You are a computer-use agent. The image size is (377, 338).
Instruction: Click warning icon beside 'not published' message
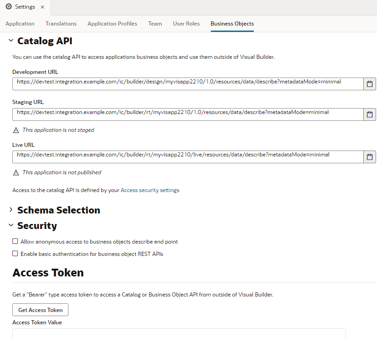[16, 172]
